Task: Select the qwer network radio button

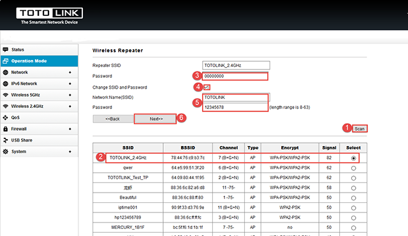Action: (x=353, y=168)
